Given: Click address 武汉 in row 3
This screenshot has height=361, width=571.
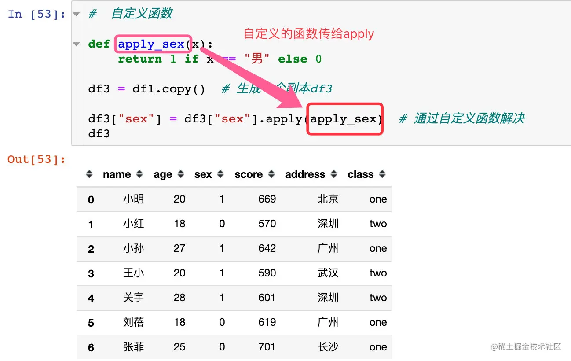Looking at the screenshot, I should click(328, 273).
